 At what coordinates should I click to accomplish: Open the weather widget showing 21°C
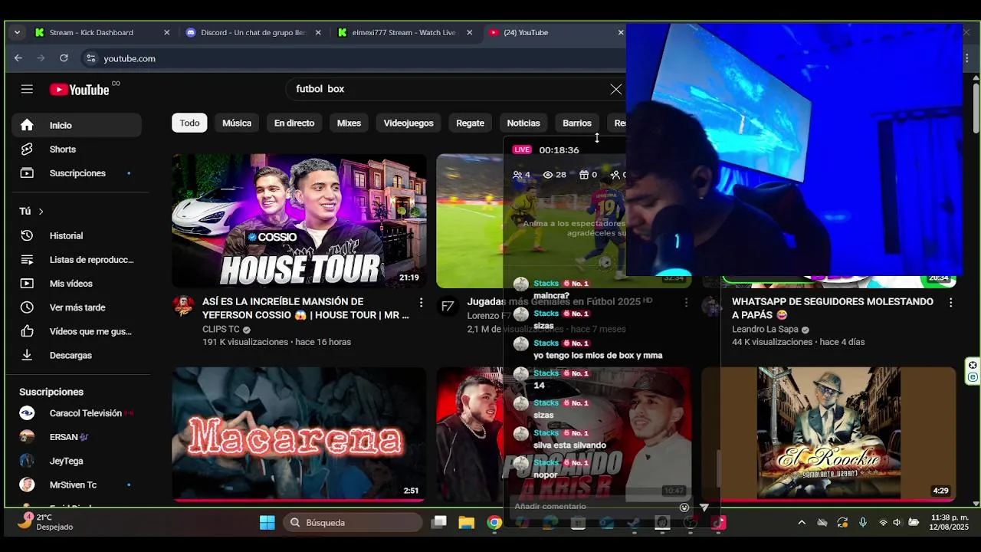click(46, 522)
